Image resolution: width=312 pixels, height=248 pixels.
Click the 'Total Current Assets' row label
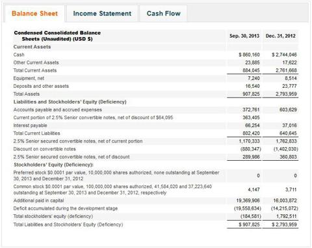35,70
